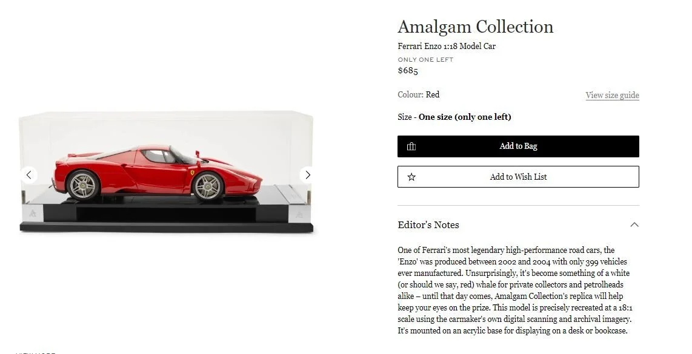Click the $685 price
The image size is (692, 354).
408,71
